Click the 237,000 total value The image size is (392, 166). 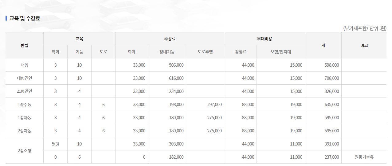pyautogui.click(x=332, y=157)
